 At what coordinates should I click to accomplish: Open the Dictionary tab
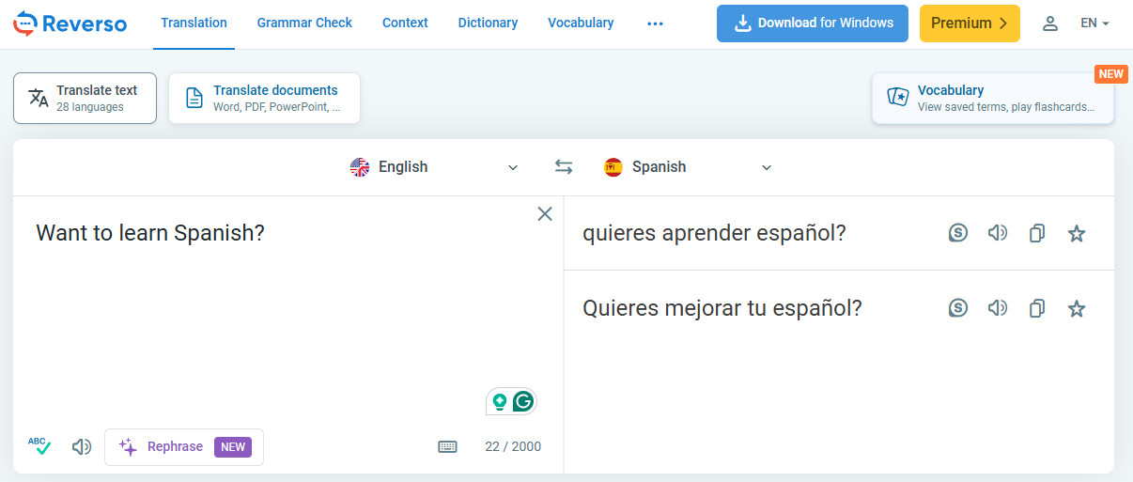488,23
